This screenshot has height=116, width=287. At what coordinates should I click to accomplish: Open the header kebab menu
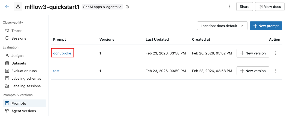230,7
